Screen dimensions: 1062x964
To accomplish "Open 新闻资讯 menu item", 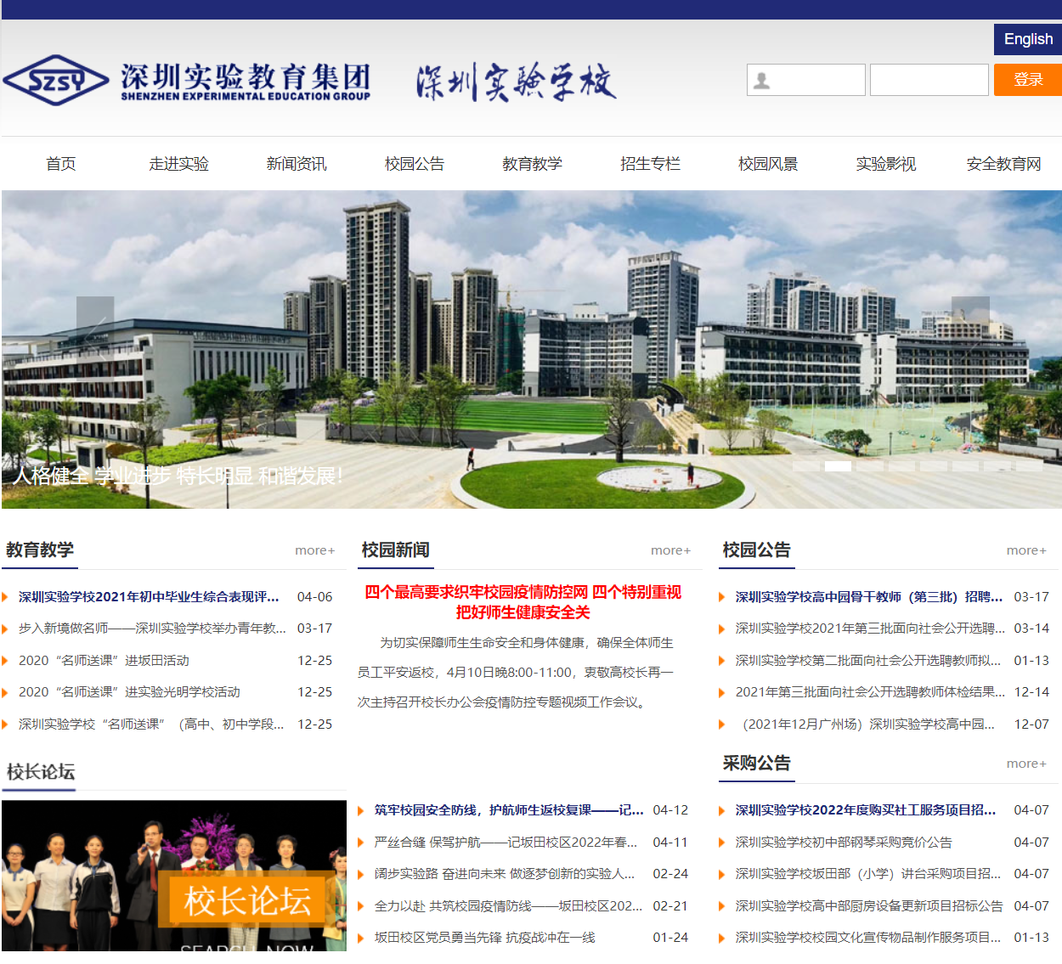I will [x=297, y=164].
